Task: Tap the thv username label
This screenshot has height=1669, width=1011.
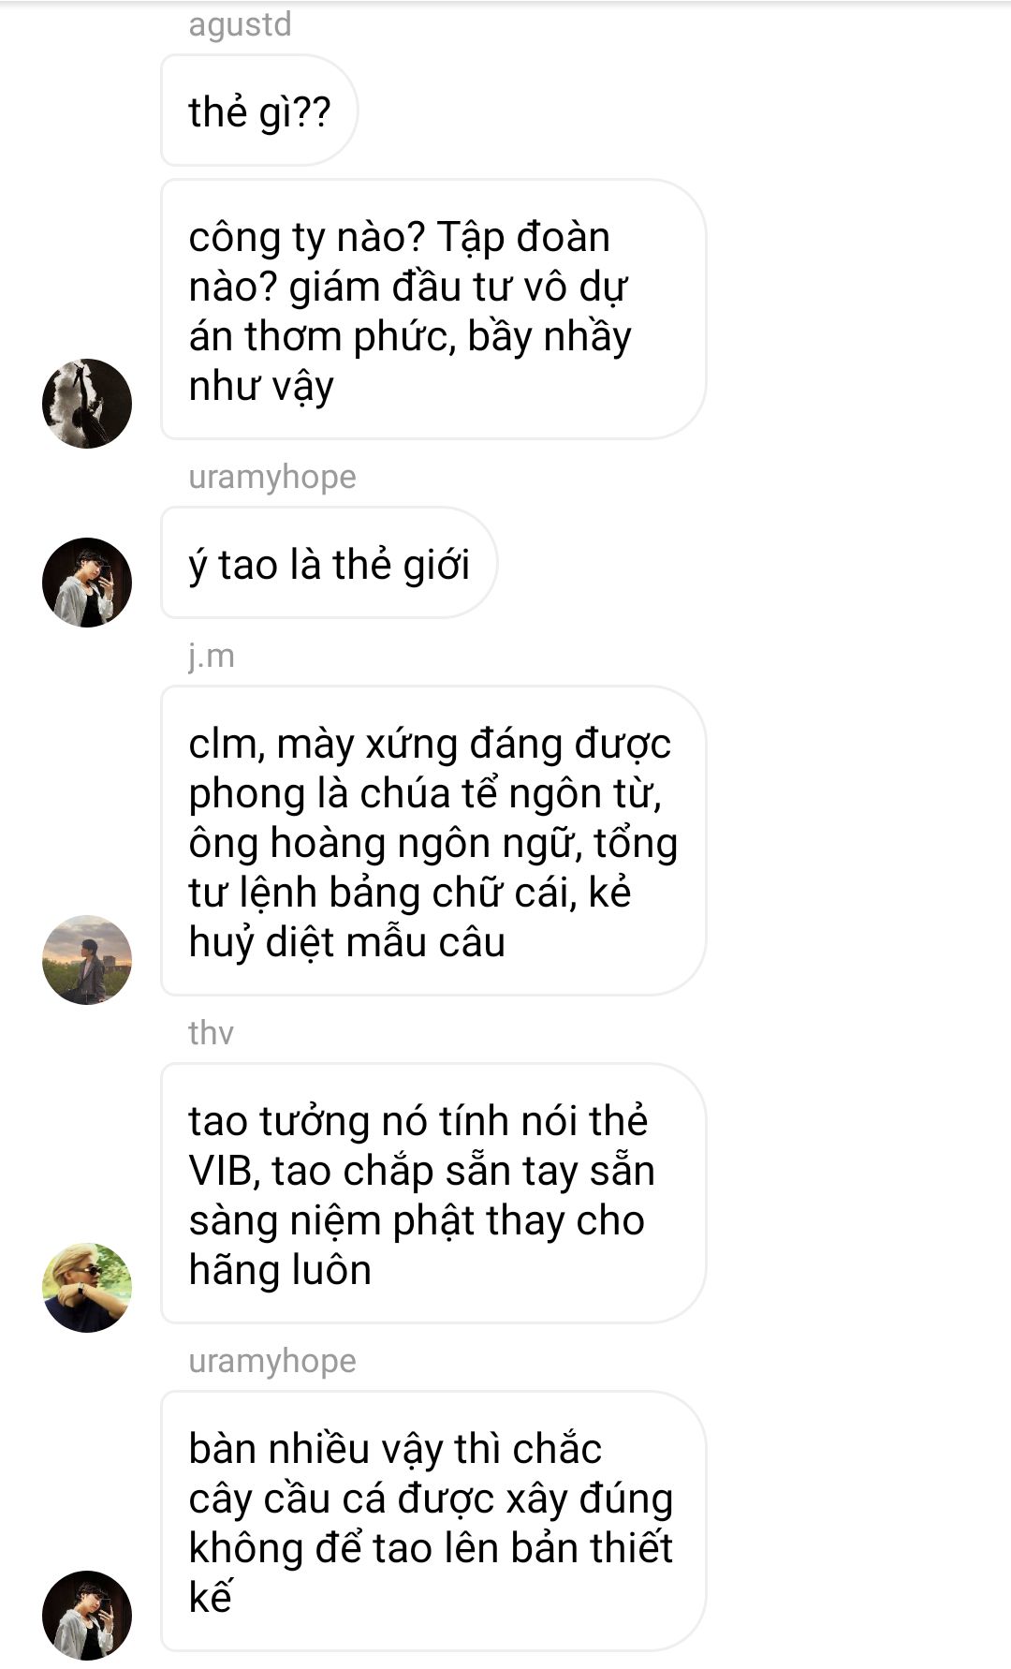Action: click(x=211, y=1033)
